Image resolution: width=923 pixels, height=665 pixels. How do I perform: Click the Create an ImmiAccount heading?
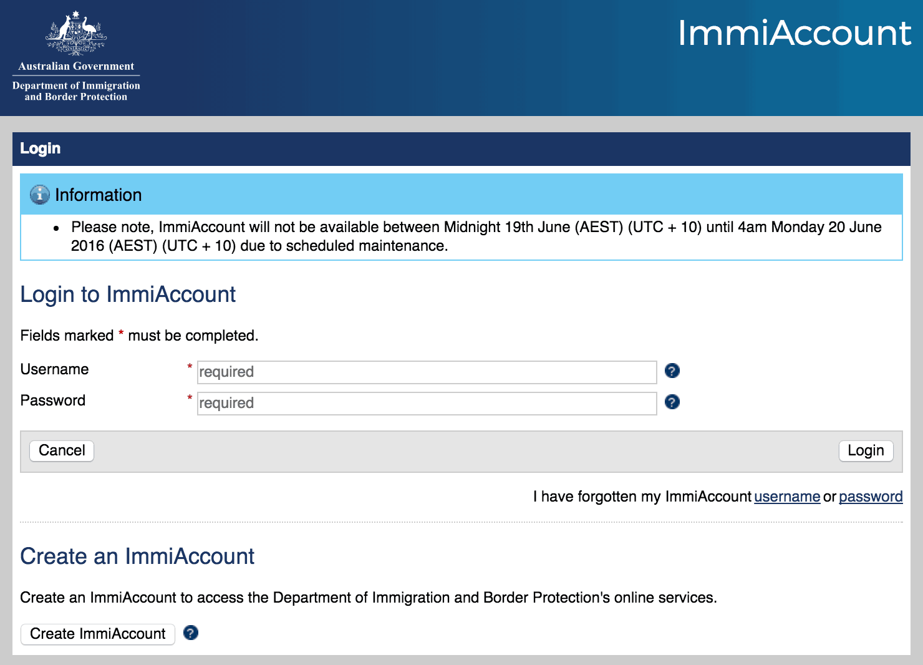point(137,556)
